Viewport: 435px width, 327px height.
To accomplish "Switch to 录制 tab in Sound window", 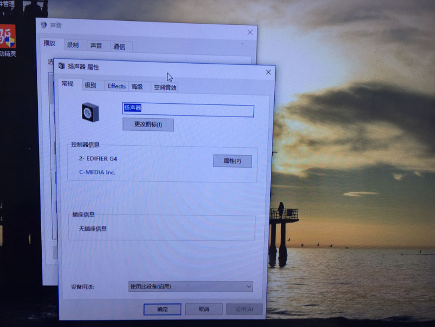I will click(x=72, y=45).
